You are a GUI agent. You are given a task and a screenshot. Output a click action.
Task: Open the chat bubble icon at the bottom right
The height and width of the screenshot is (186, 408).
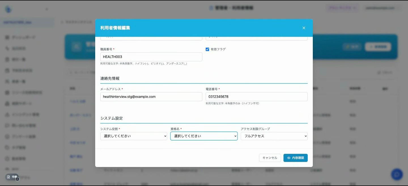coord(397,174)
